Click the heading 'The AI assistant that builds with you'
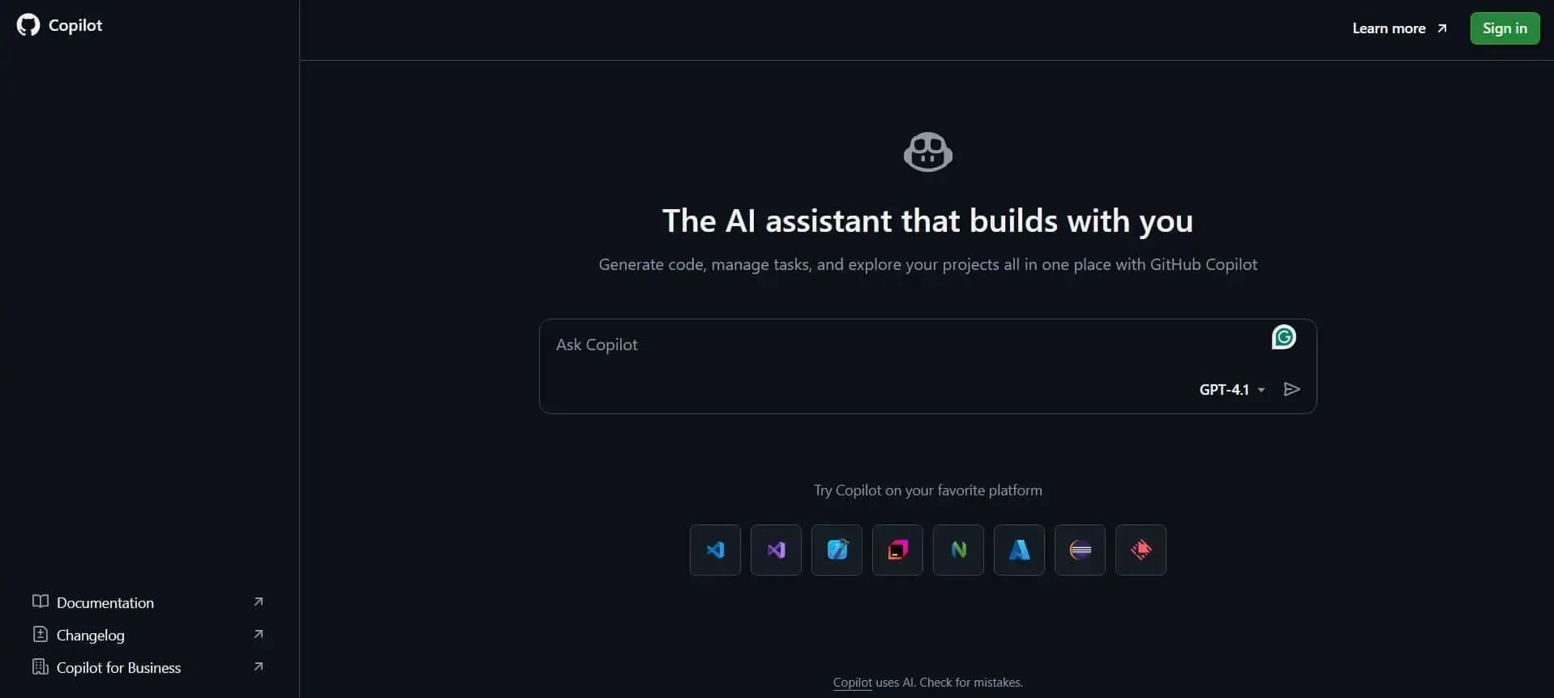Viewport: 1554px width, 698px height. (927, 221)
